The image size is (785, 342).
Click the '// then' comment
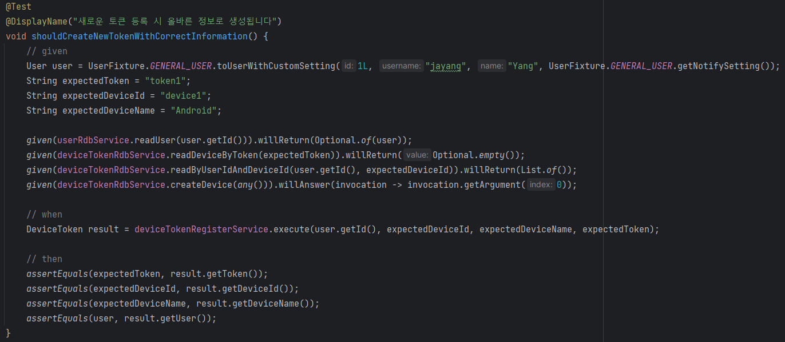tap(44, 259)
